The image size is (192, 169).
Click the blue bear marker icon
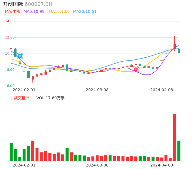coord(20,56)
